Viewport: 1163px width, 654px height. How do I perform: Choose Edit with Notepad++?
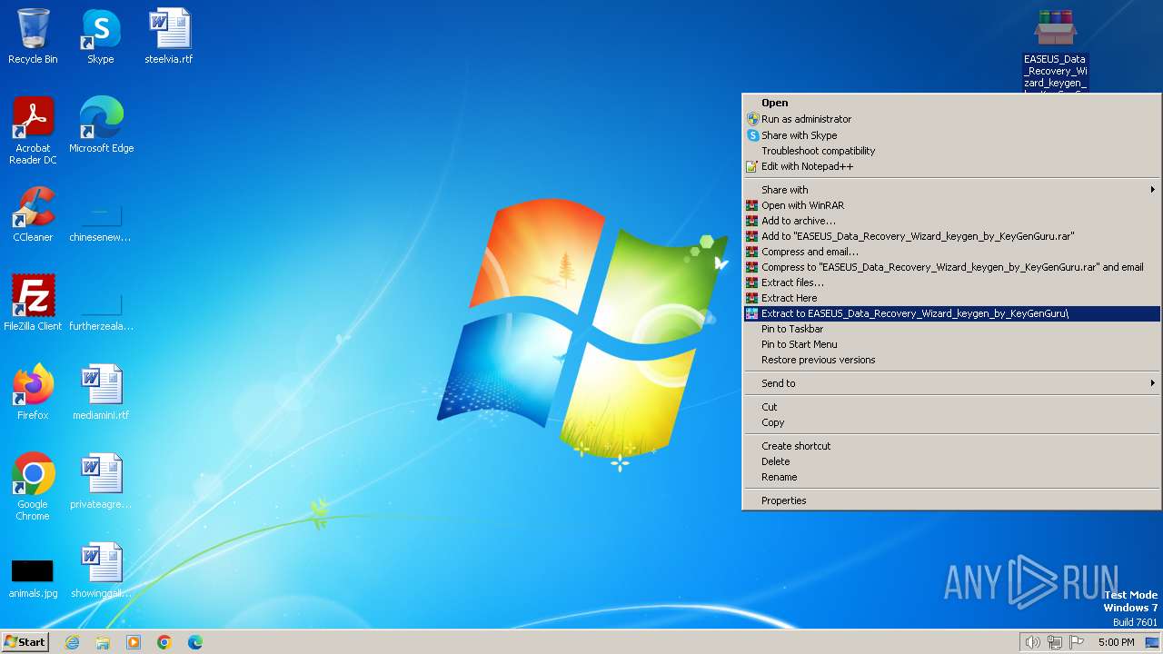[x=952, y=166]
